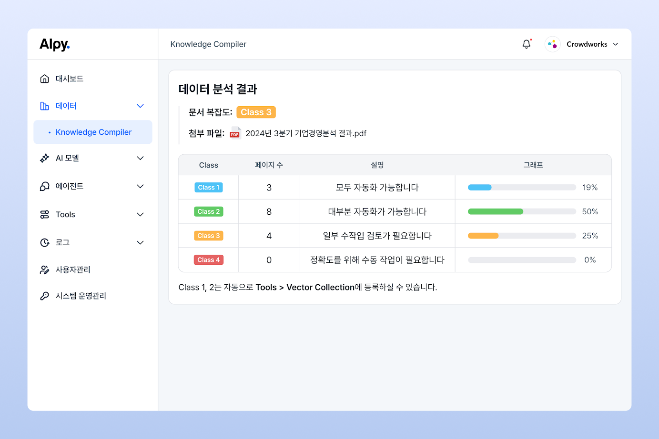Expand the AI 모델 menu chevron
The image size is (659, 439).
tap(140, 158)
